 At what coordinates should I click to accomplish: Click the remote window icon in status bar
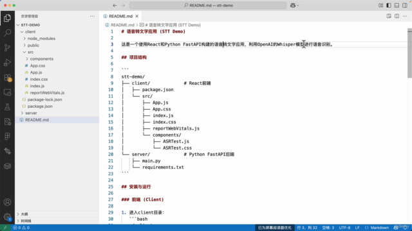click(5, 228)
